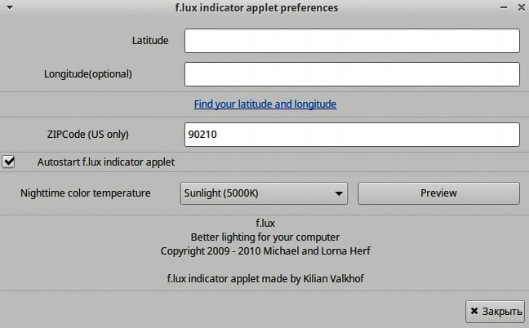Screen dimensions: 529x328
Task: Click the Longitude(optional) input field
Action: coord(352,73)
